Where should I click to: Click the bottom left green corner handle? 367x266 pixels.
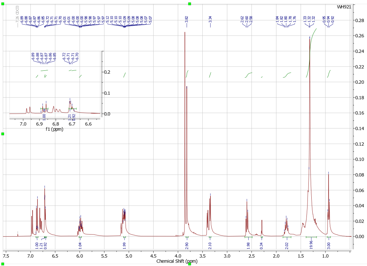click(3, 264)
